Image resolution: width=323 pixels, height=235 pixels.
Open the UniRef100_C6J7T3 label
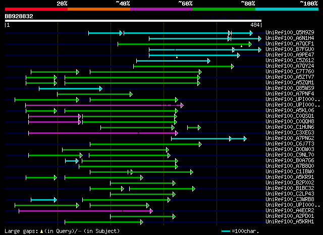(x=290, y=144)
